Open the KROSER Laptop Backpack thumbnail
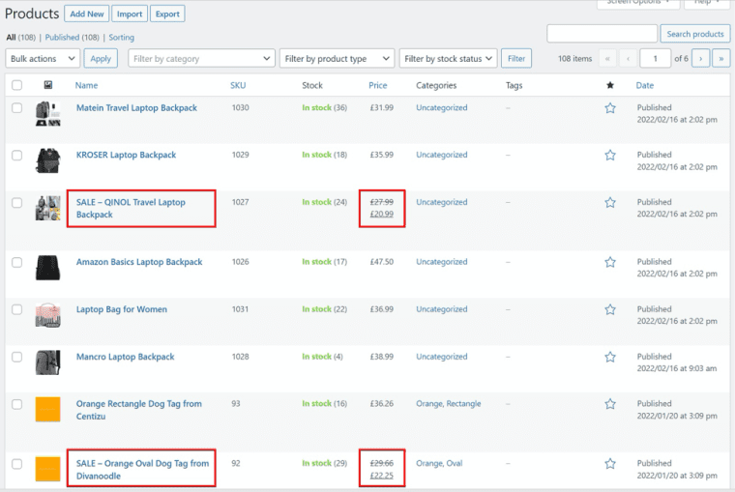This screenshot has width=735, height=492. pyautogui.click(x=47, y=160)
